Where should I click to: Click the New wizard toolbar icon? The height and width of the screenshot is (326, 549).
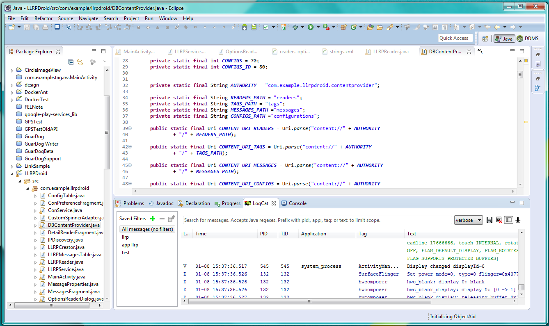pyautogui.click(x=11, y=27)
